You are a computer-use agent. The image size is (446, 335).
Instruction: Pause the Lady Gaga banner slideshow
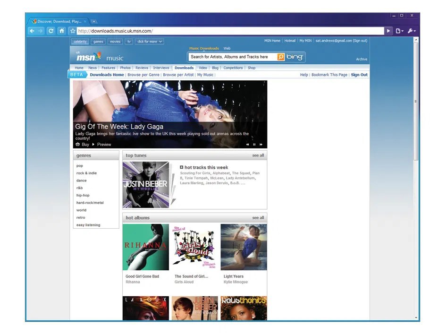pos(254,145)
